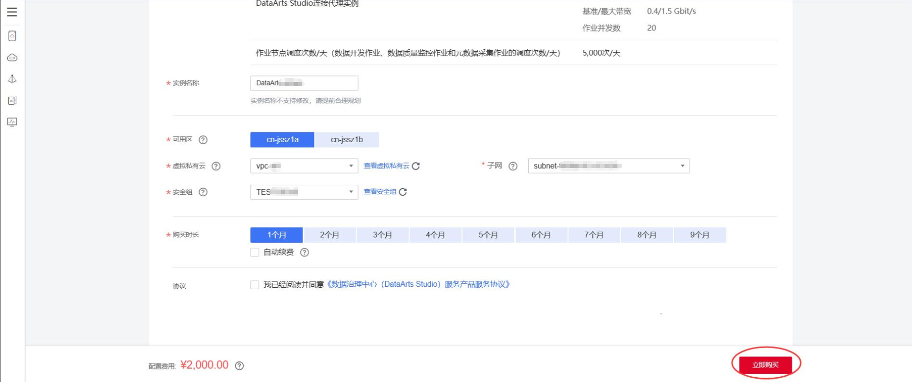
Task: Open the DataArts Studio service agreement link
Action: tap(418, 284)
